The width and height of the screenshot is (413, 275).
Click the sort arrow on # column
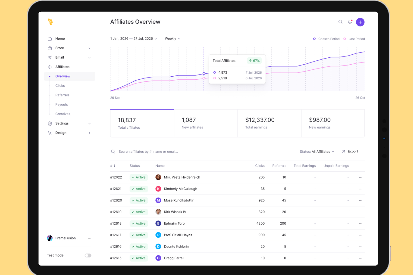[114, 166]
